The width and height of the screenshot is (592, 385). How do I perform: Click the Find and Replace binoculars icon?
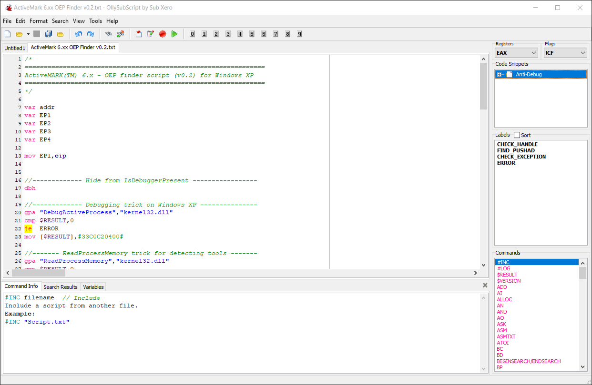point(121,34)
